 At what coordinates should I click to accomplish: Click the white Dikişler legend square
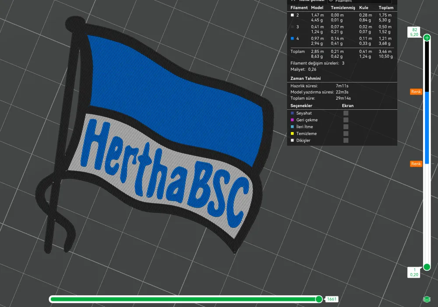[x=292, y=140]
